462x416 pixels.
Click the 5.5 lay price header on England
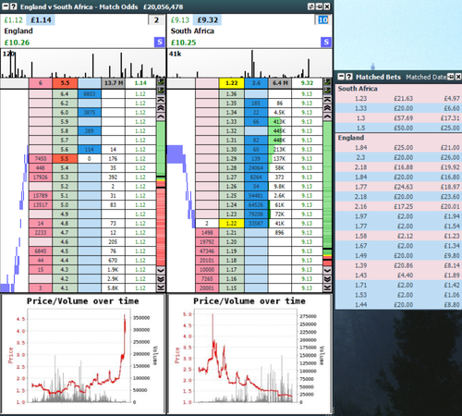tap(65, 83)
